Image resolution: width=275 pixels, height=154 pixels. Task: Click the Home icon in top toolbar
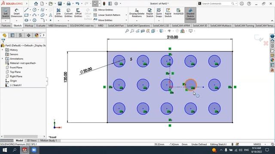click(x=36, y=3)
